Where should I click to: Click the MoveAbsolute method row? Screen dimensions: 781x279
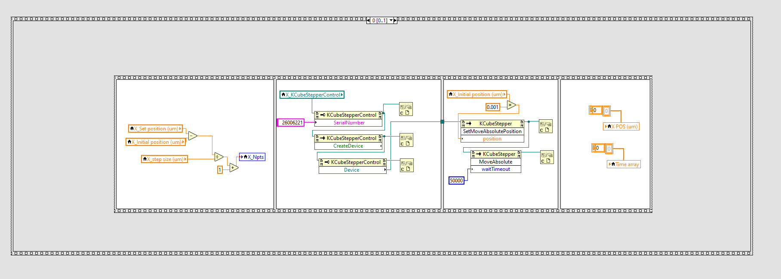click(496, 162)
